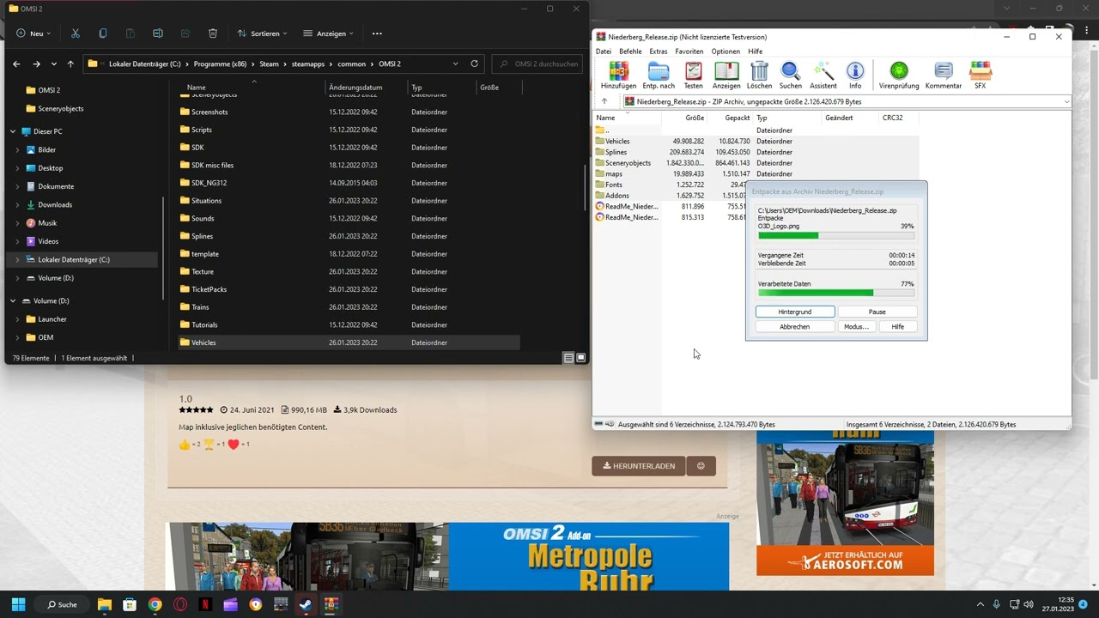Image resolution: width=1099 pixels, height=618 pixels.
Task: Switch Explorer to the large thumbnails view icon
Action: [x=581, y=358]
